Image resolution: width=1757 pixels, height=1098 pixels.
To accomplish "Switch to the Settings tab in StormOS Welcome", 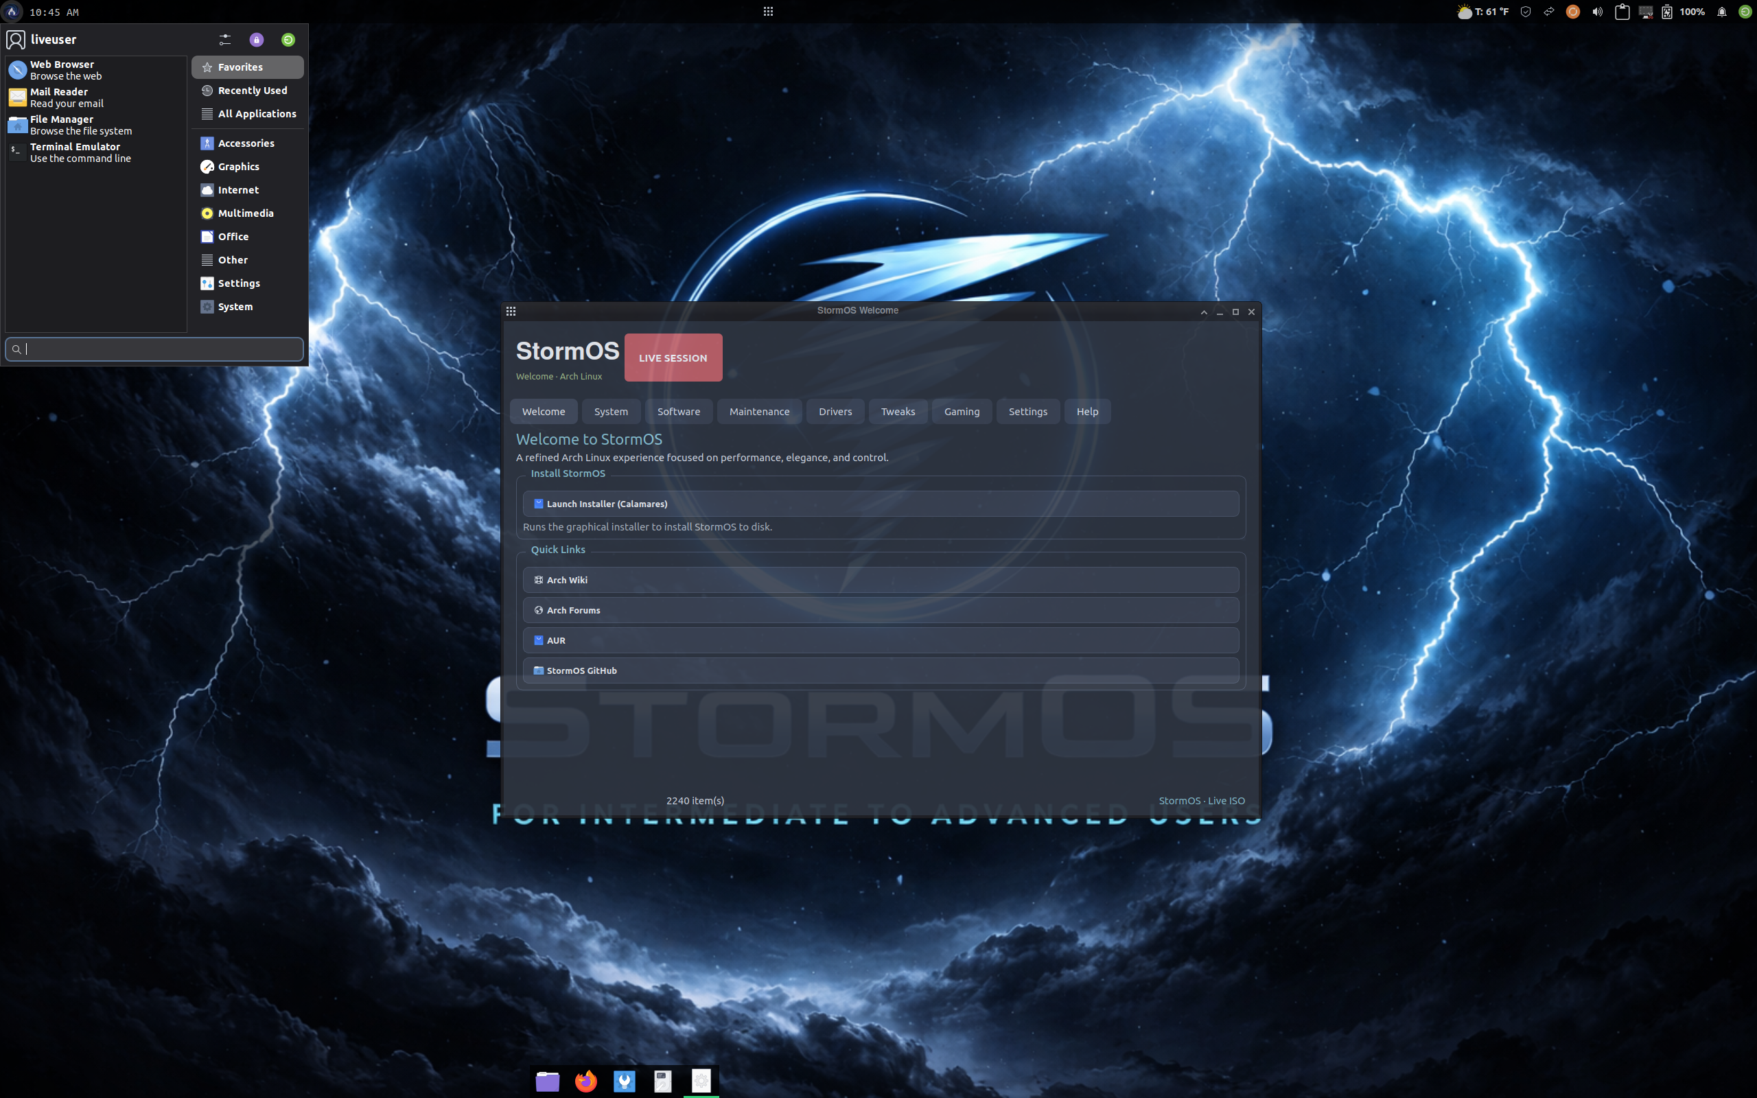I will (x=1027, y=411).
